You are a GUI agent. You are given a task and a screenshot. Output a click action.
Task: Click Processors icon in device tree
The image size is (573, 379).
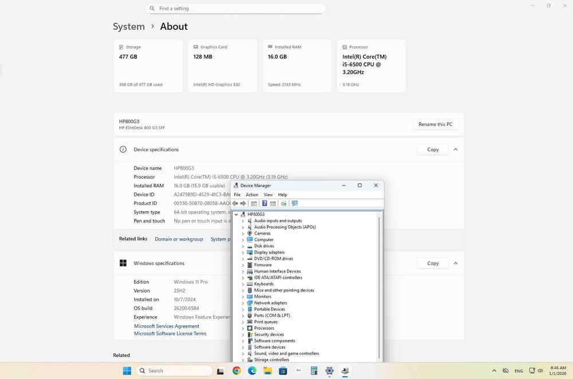click(x=250, y=328)
